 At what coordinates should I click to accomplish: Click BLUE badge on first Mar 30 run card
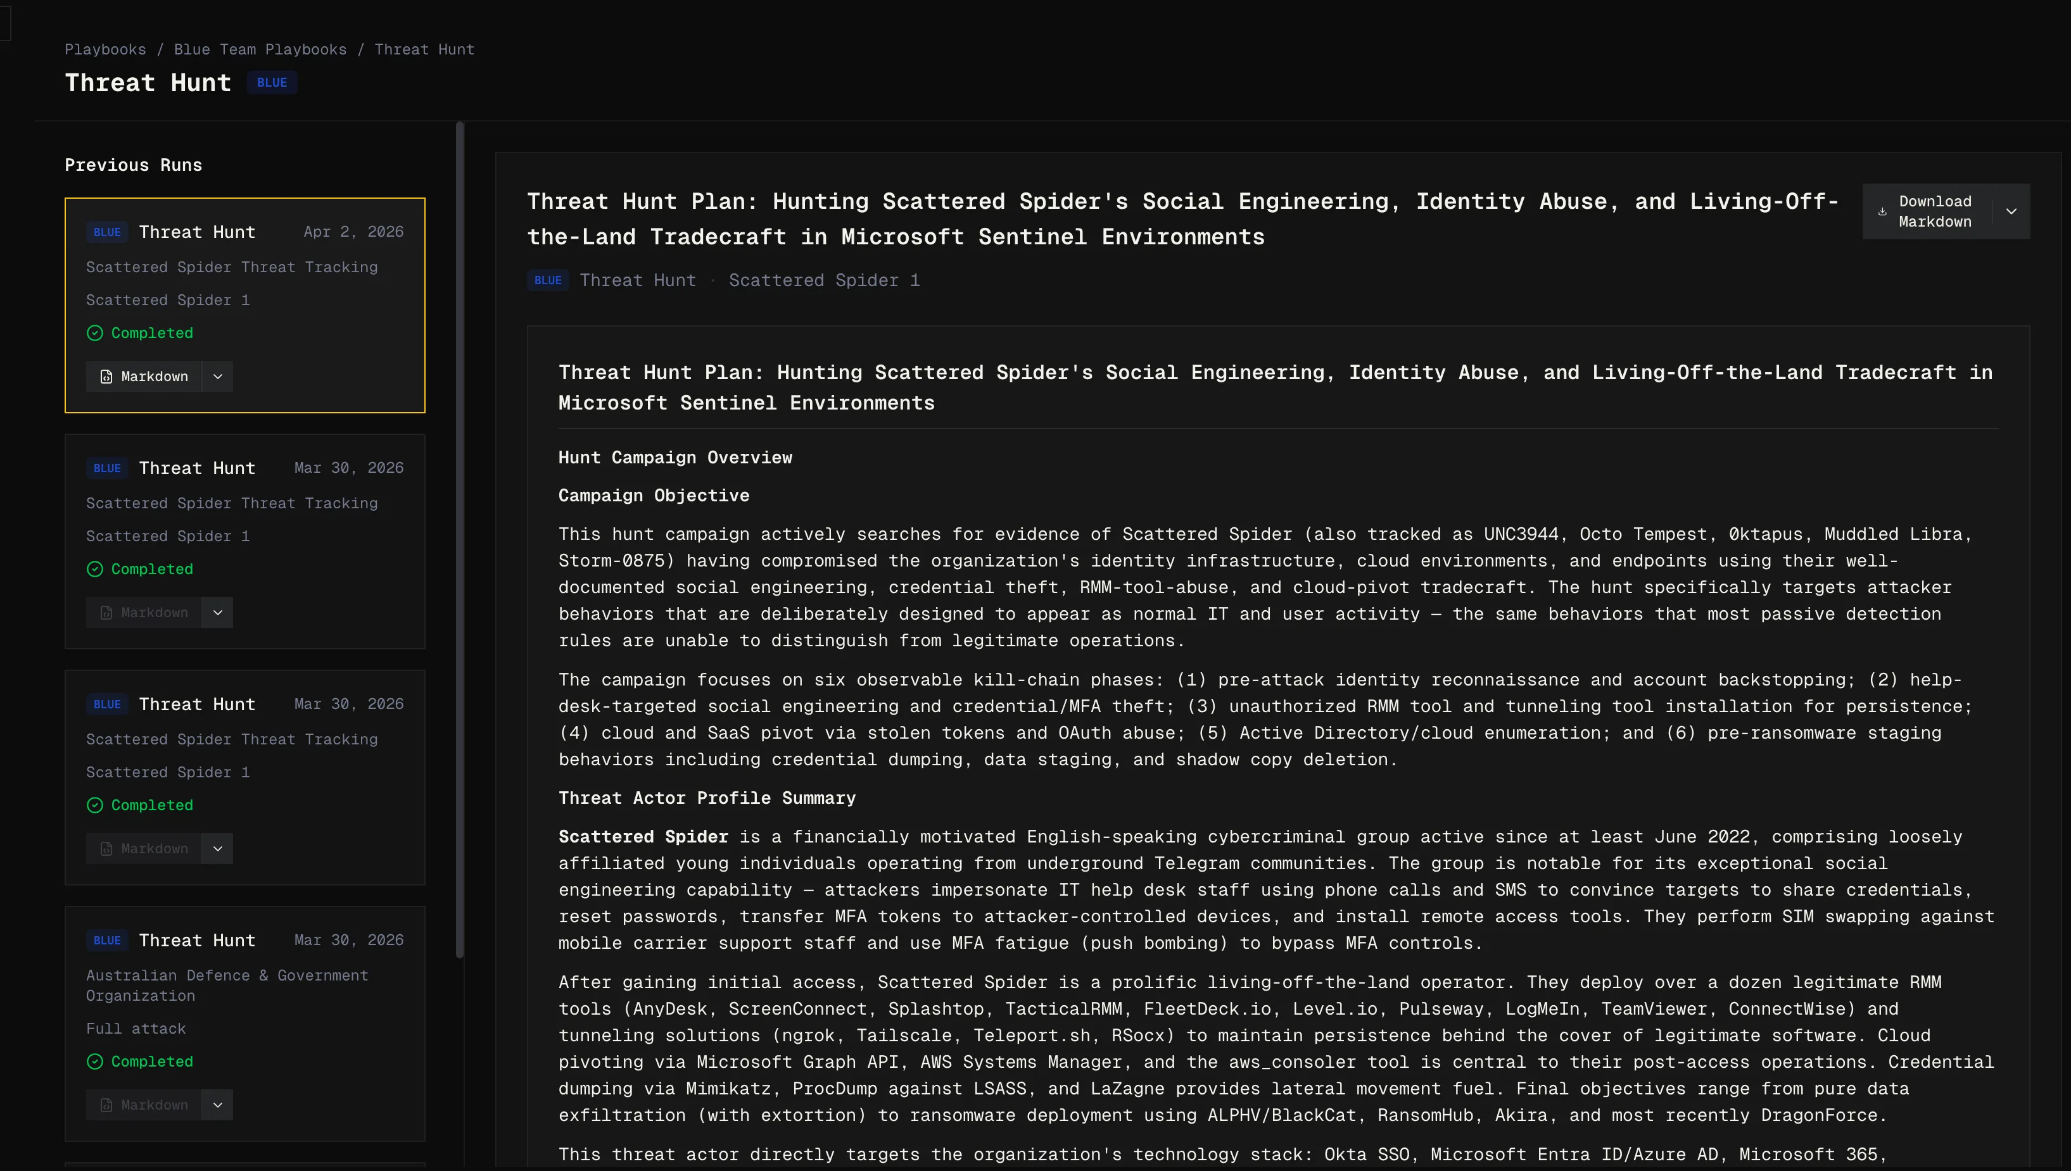(107, 468)
